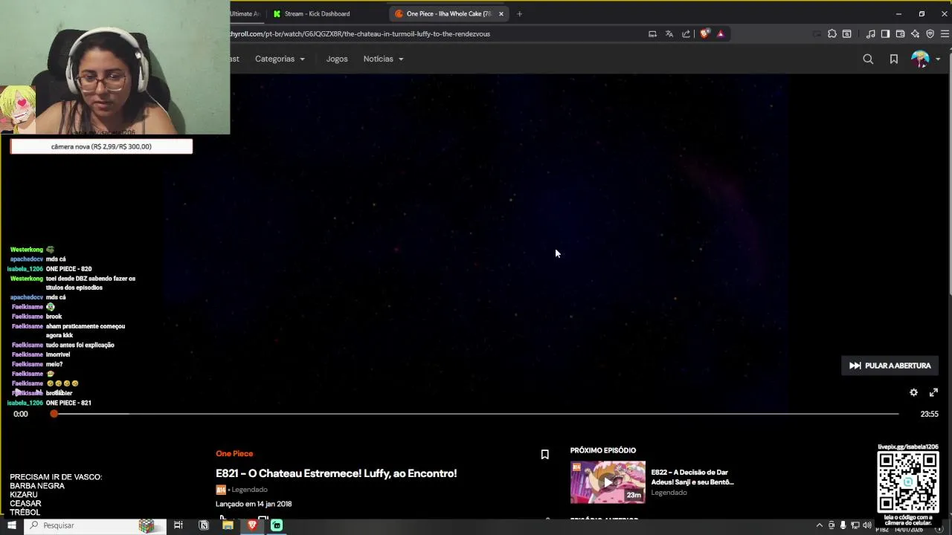
Task: Click the câmera nova donation goal bar
Action: [x=101, y=146]
